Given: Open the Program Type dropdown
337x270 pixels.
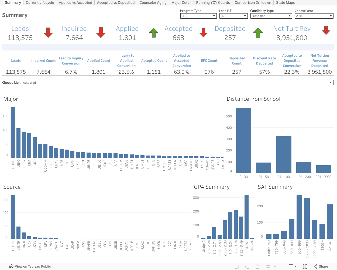Looking at the screenshot, I should [198, 16].
